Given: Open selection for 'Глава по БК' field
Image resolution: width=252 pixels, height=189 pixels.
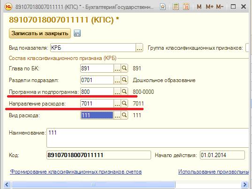Looking at the screenshot, I should click(117, 68).
